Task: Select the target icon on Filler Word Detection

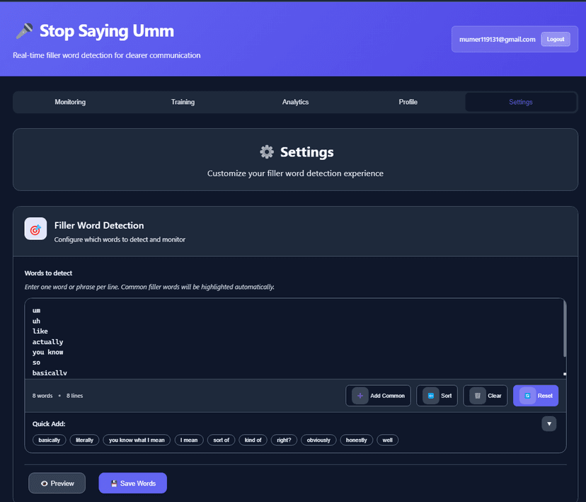Action: pos(35,229)
